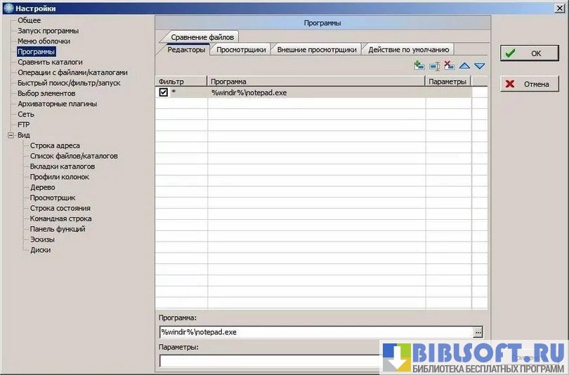Select the Действие по умолчанию tab
This screenshot has width=569, height=375.
click(x=410, y=49)
